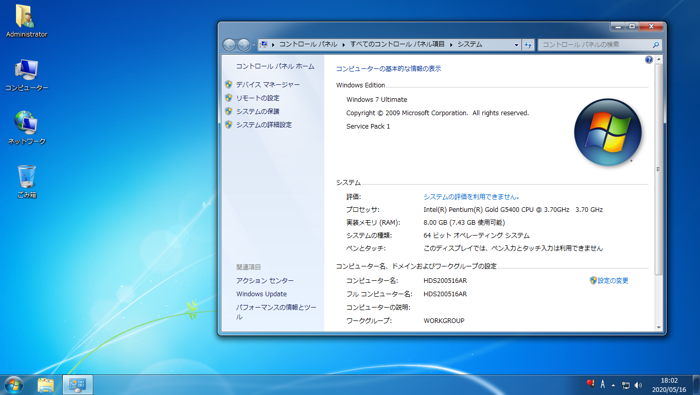This screenshot has height=395, width=700.
Task: Click the scrollbar up arrow
Action: (x=659, y=60)
